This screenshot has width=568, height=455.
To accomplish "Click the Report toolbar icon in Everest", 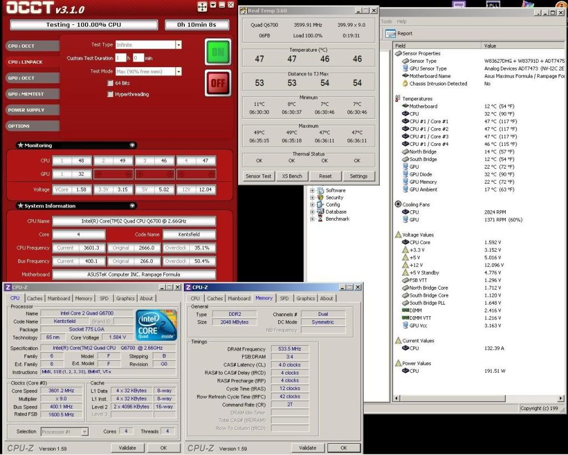I will pyautogui.click(x=390, y=33).
